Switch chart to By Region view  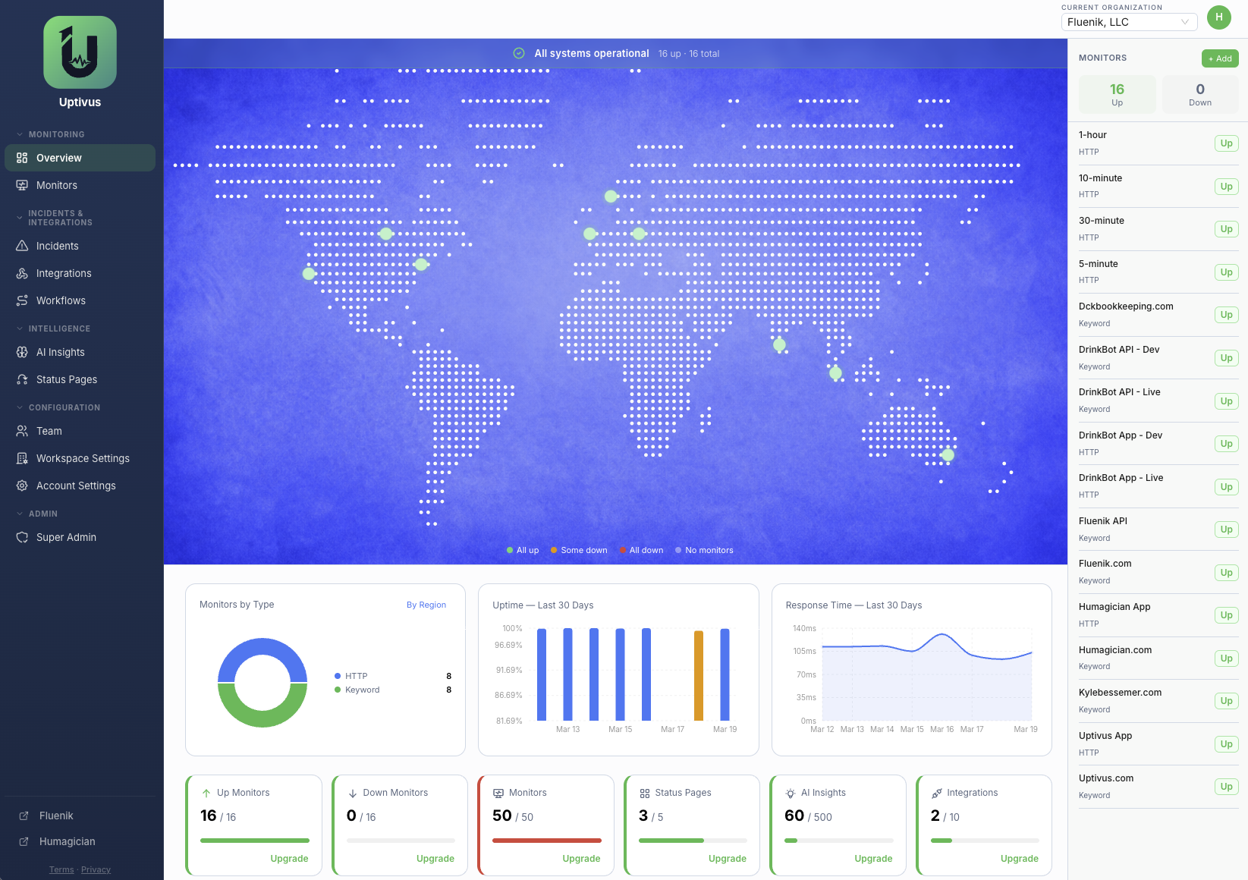point(426,605)
